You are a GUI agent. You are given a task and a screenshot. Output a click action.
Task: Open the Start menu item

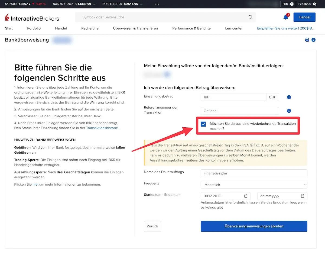9,28
